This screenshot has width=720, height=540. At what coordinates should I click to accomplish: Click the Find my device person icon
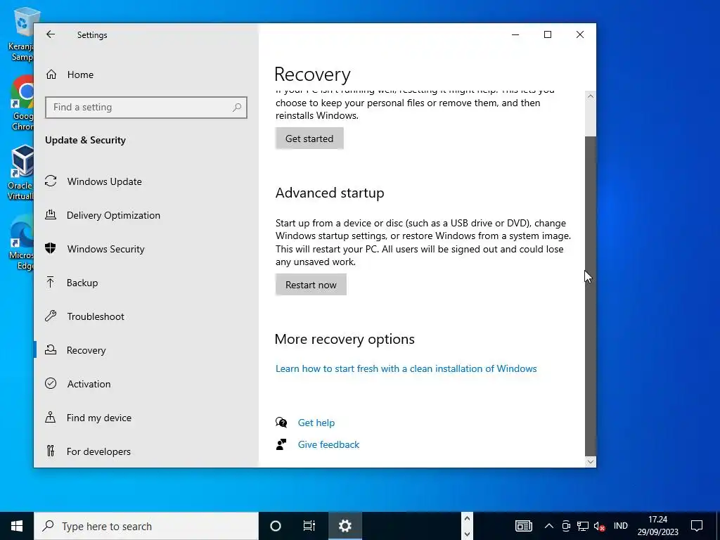[x=51, y=417]
